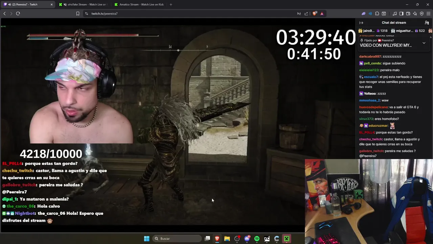Open the Leo AI sparkle icon
The image size is (433, 244).
pyautogui.click(x=415, y=14)
